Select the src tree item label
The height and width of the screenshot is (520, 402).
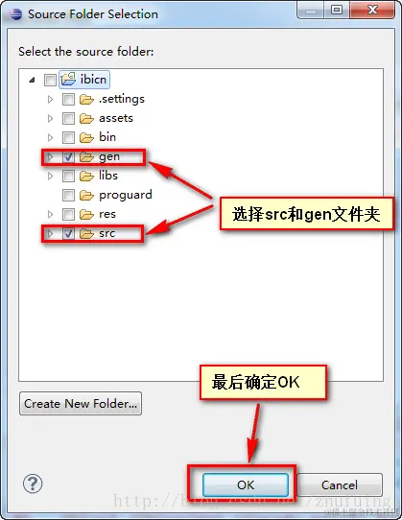[106, 233]
